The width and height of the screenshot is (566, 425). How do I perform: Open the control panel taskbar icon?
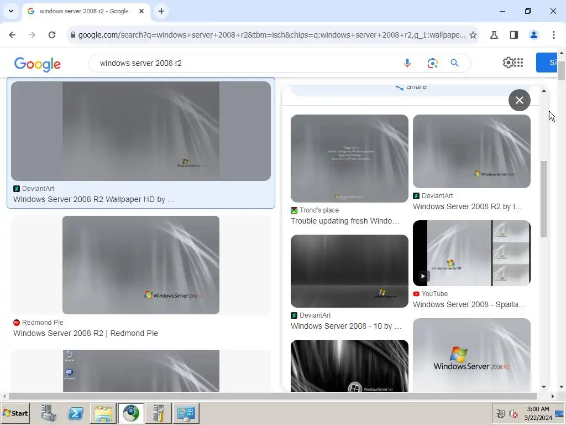click(x=186, y=413)
